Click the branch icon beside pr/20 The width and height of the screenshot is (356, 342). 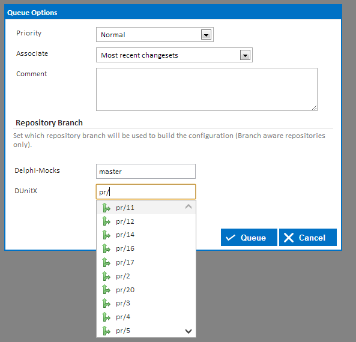click(x=106, y=290)
